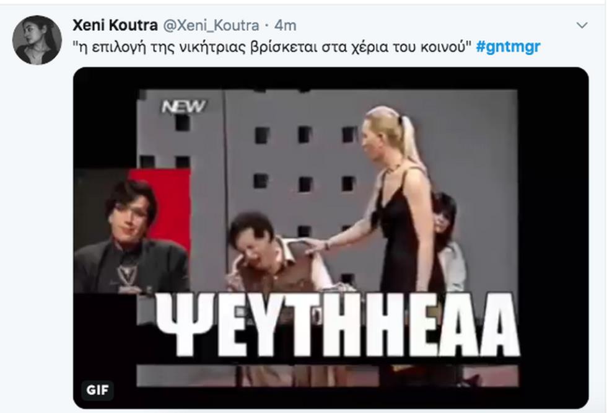Open the Xeni Koutra display name
The width and height of the screenshot is (607, 413).
pos(115,25)
